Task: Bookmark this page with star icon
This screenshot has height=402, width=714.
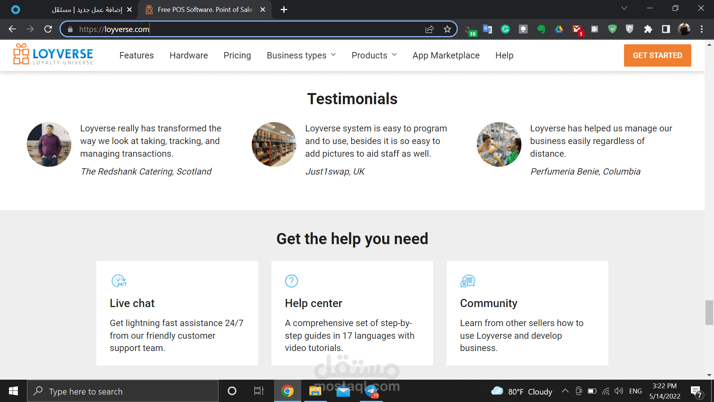Action: 447,29
